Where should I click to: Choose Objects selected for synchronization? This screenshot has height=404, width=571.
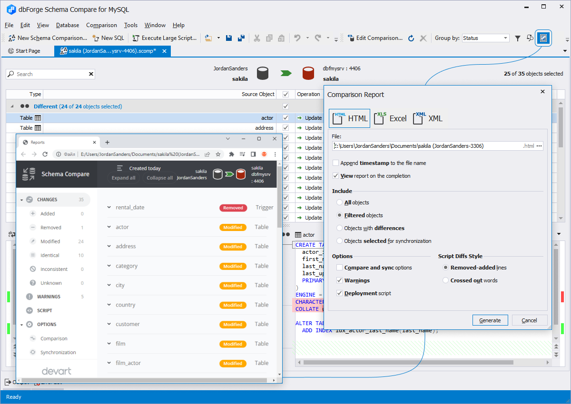click(340, 241)
